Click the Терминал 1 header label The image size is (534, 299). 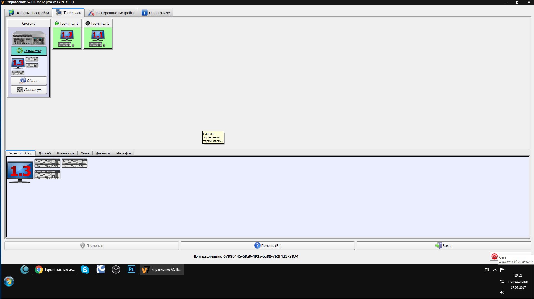pos(69,23)
